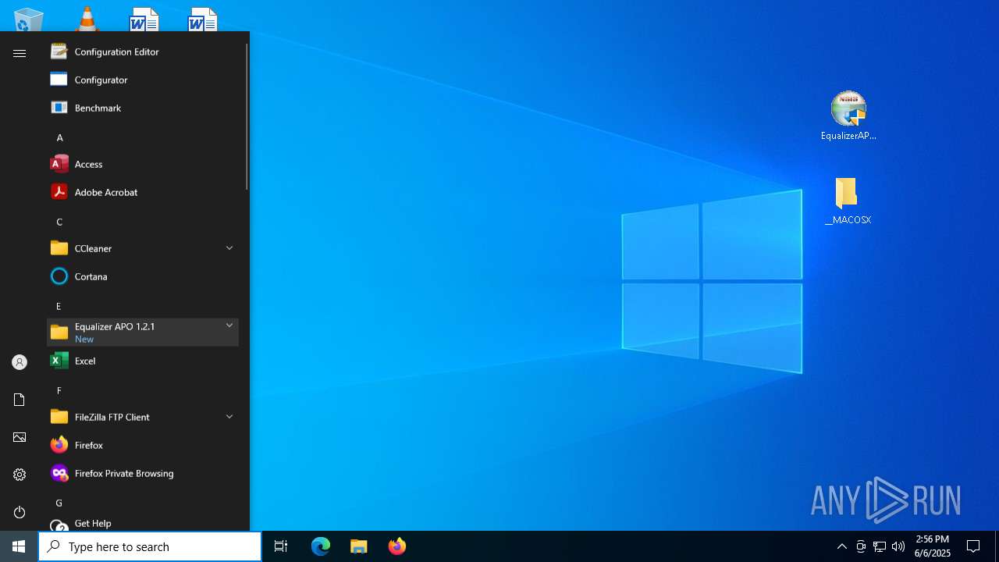The height and width of the screenshot is (562, 999).
Task: Expand FileZilla FTP Client chevron
Action: click(229, 417)
